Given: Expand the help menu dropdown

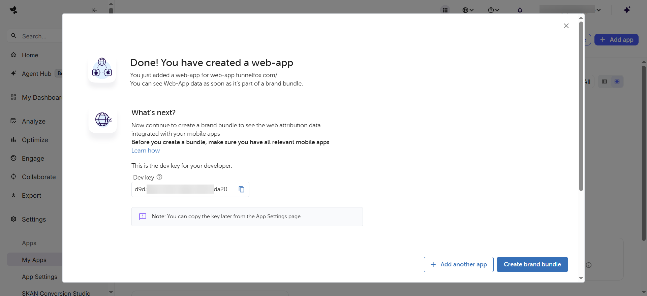Looking at the screenshot, I should pos(493,10).
